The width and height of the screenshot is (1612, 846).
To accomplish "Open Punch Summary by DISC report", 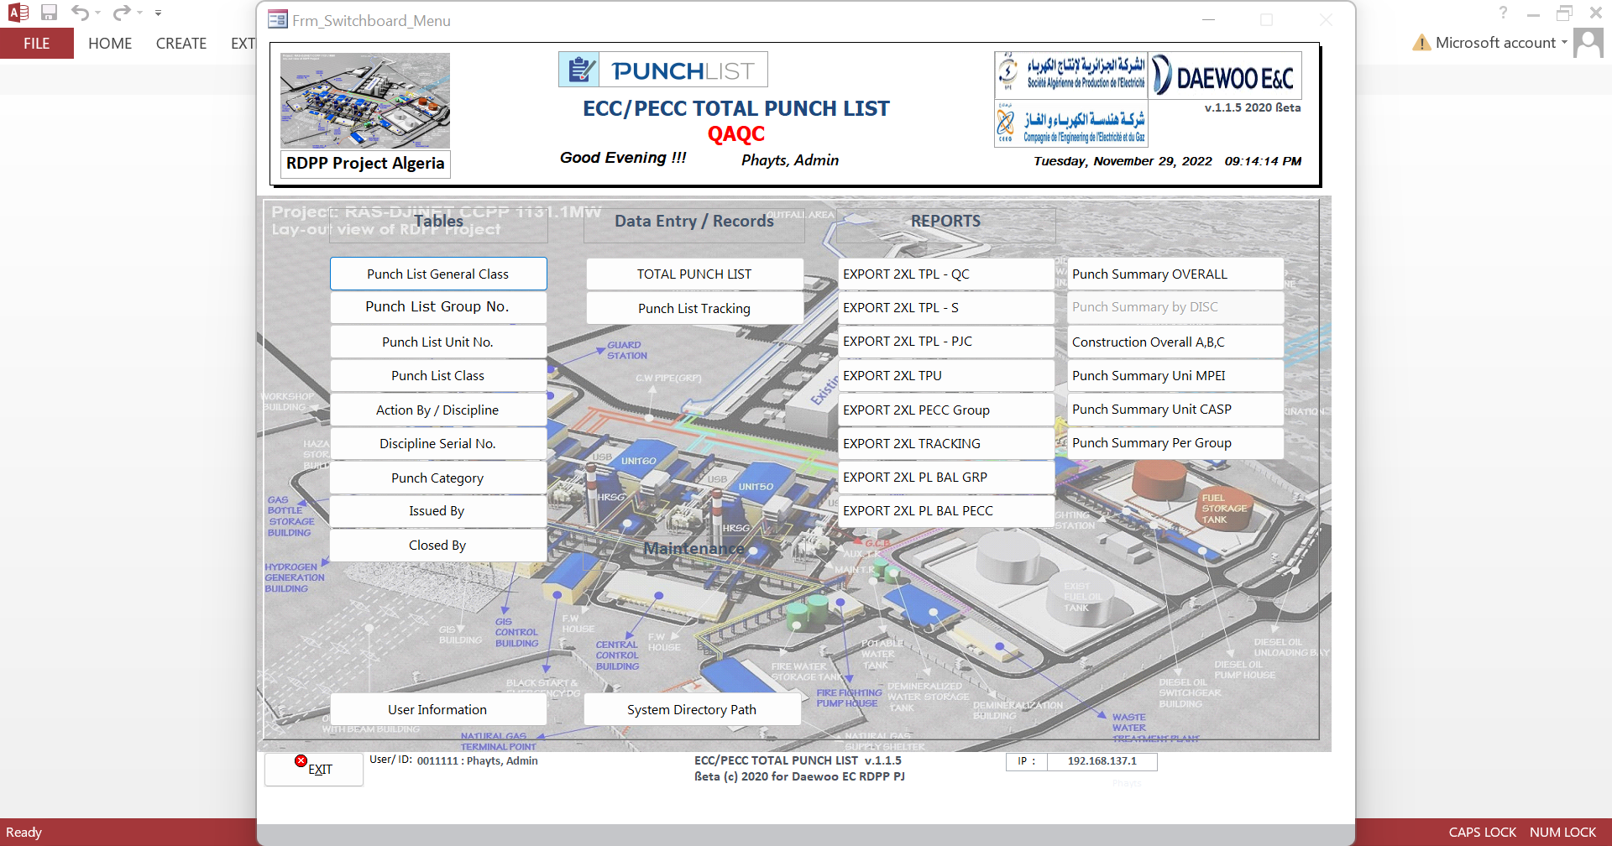I will click(x=1176, y=307).
